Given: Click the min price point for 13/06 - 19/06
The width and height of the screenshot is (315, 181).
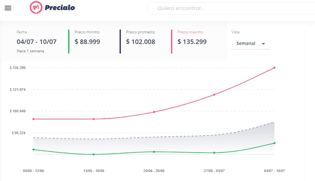Looking at the screenshot, I should coord(94,154).
